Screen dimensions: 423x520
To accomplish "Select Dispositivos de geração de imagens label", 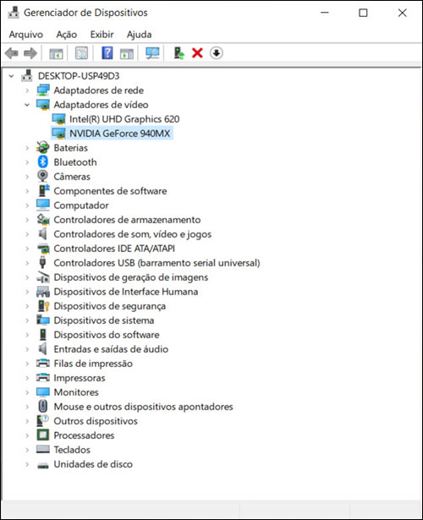I will point(131,277).
